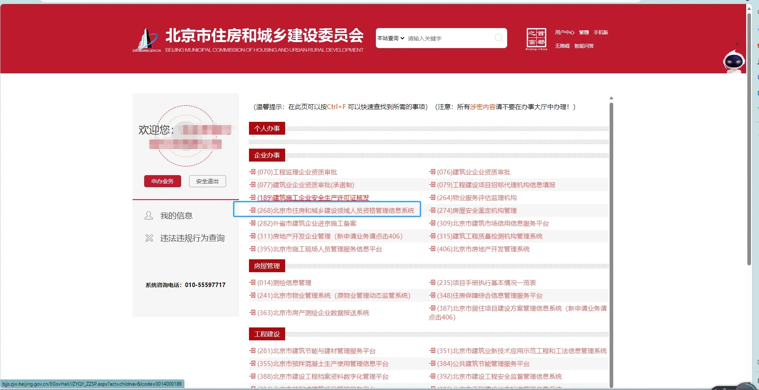Click the arrow icon before (281)北京市建筑节能与建材管理服务平台

[x=252, y=351]
